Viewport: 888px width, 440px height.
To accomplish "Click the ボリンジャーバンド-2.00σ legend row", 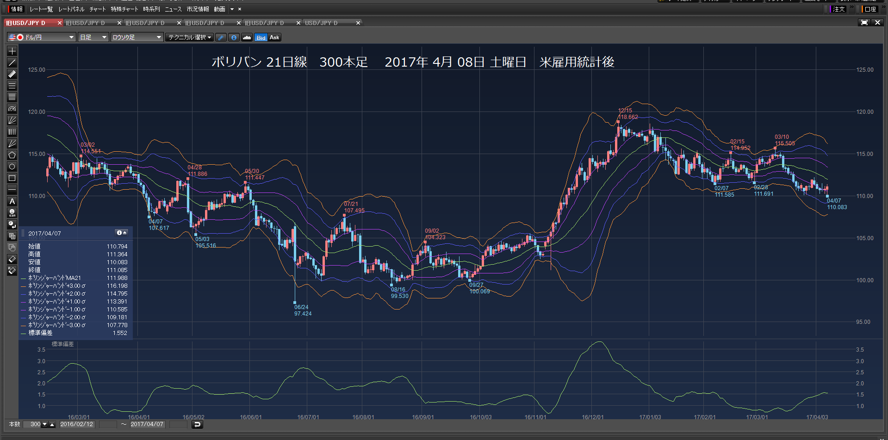I will (74, 317).
